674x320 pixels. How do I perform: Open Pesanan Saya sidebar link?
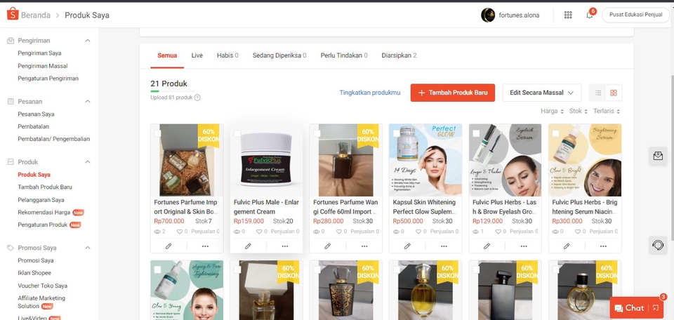36,114
